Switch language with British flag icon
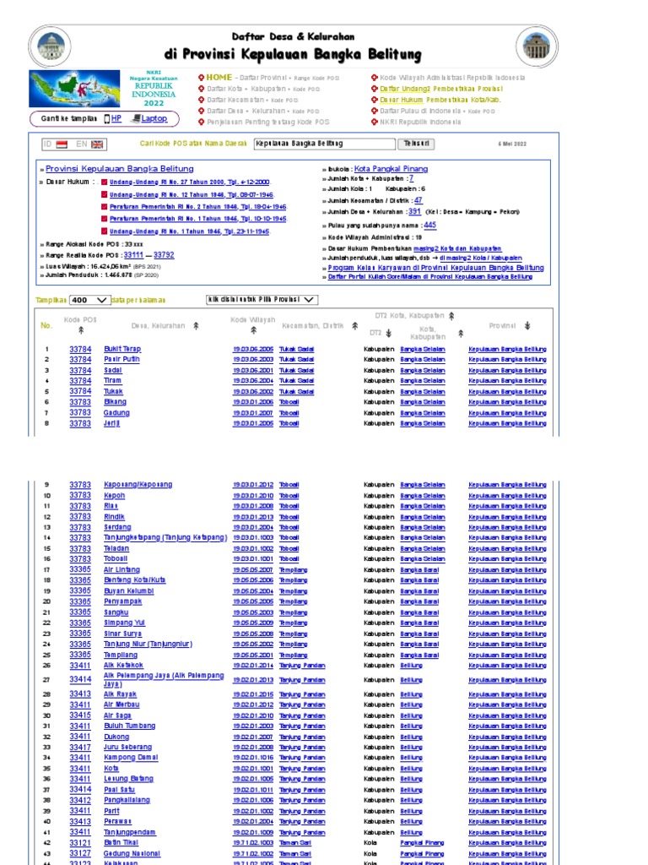This screenshot has height=865, width=648. click(97, 144)
